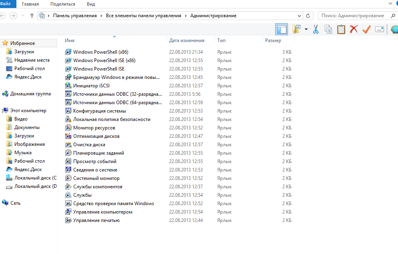Viewport: 398px width, 254px height.
Task: Open Видео folder in sidebar
Action: pyautogui.click(x=21, y=119)
